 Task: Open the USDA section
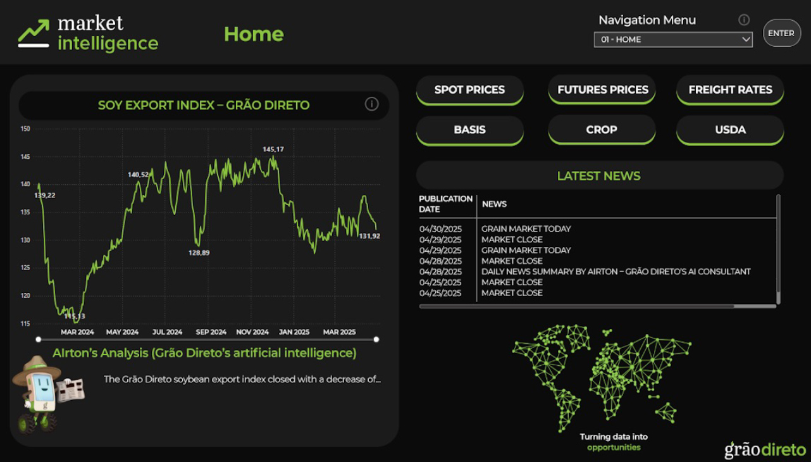click(x=730, y=130)
